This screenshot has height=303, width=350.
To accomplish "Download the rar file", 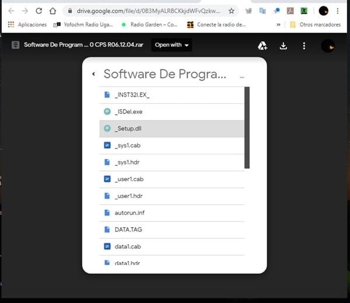I will (x=283, y=45).
